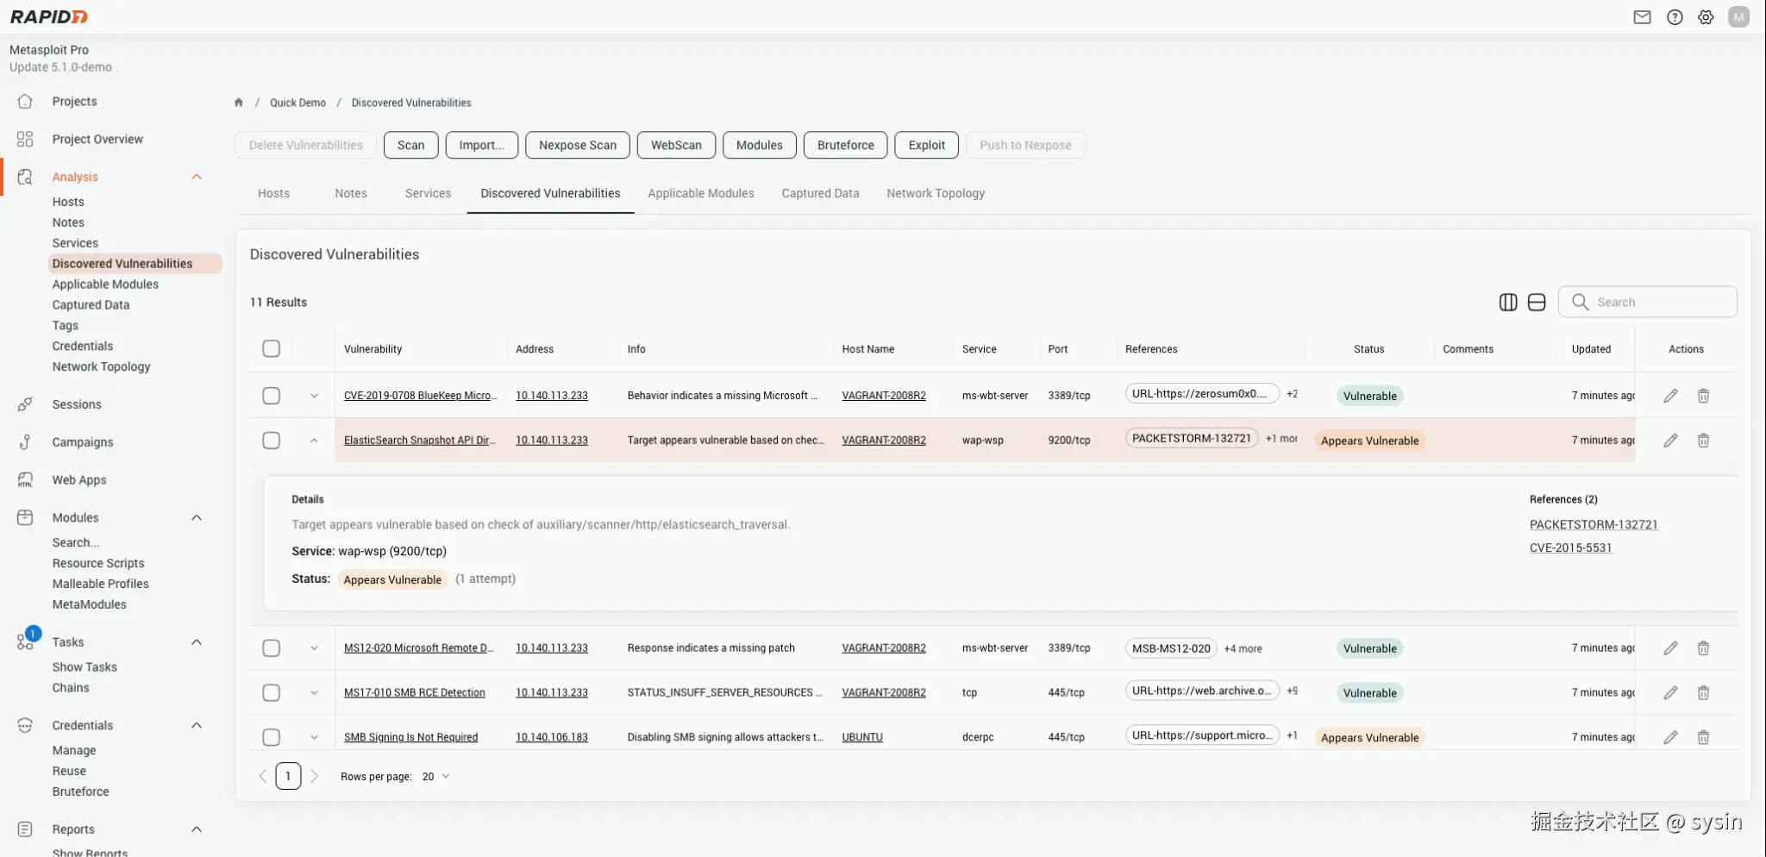1766x857 pixels.
Task: Expand the CVE-2019-0708 BlueKeep row details
Action: [x=314, y=396]
